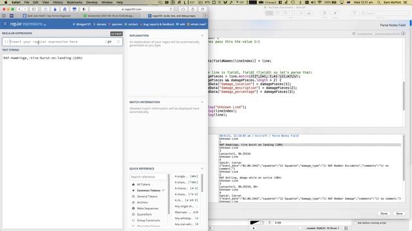Open Wi-Fi status in menu bar
Image resolution: width=412 pixels, height=231 pixels.
319,3
